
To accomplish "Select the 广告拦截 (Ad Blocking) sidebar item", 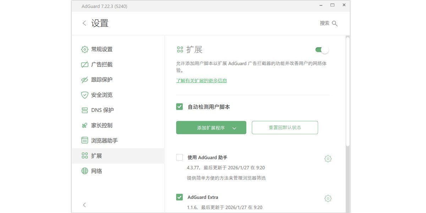I will click(x=102, y=65).
